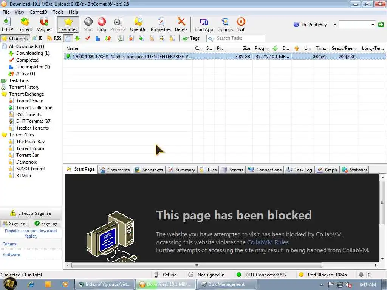Open the Options dialog icon
387x290 pixels.
(225, 25)
